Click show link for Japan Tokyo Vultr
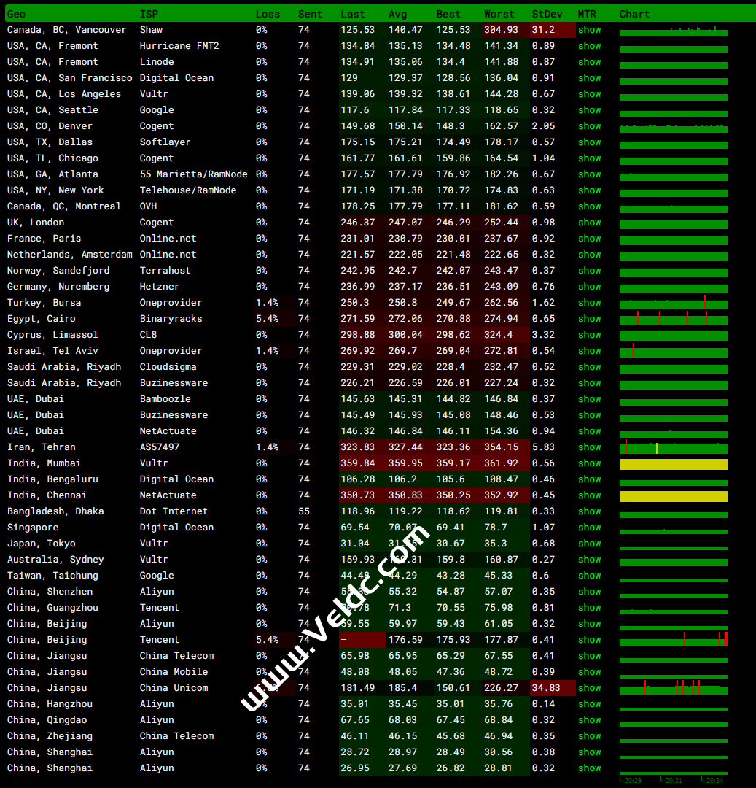 589,544
